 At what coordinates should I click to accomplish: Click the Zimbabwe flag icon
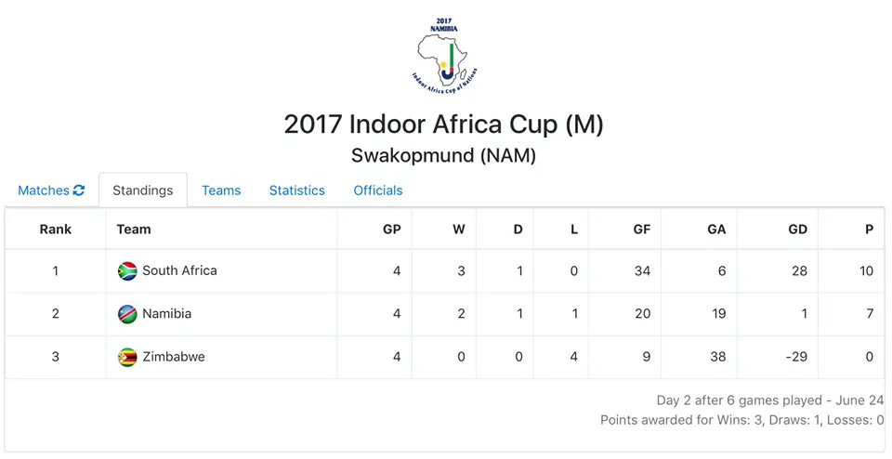(x=127, y=357)
